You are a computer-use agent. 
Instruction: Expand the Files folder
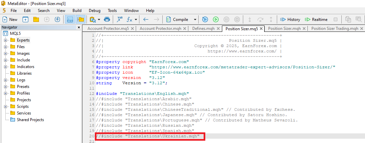pyautogui.click(x=5, y=47)
